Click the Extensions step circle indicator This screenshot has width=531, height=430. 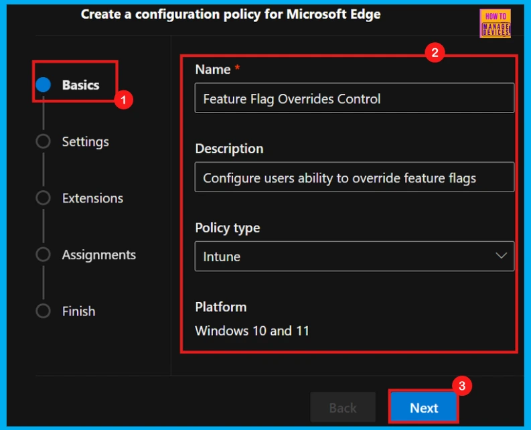[x=44, y=198]
